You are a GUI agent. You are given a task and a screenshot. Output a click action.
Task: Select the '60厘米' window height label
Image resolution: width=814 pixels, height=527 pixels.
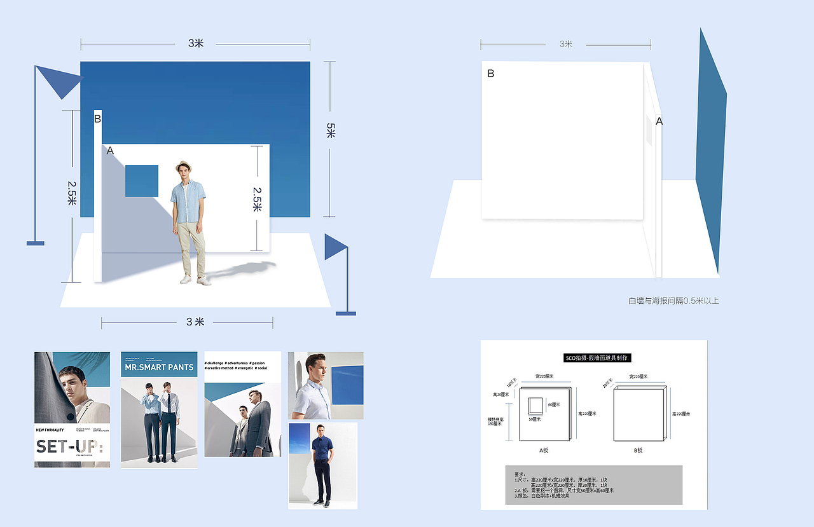click(x=554, y=404)
